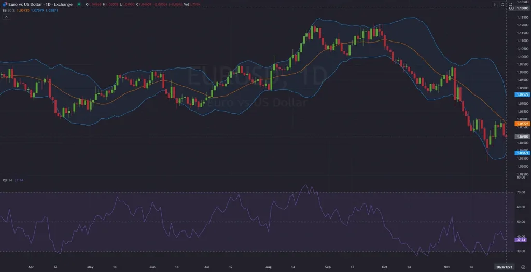Click the Aug label on the time axis
The image size is (531, 272).
click(269, 267)
